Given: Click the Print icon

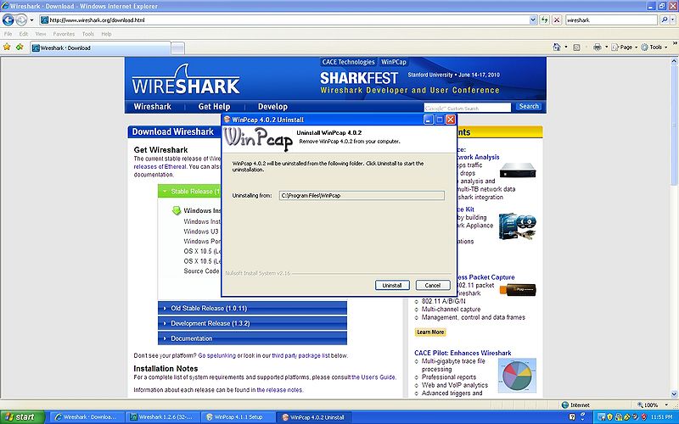Looking at the screenshot, I should pyautogui.click(x=598, y=47).
